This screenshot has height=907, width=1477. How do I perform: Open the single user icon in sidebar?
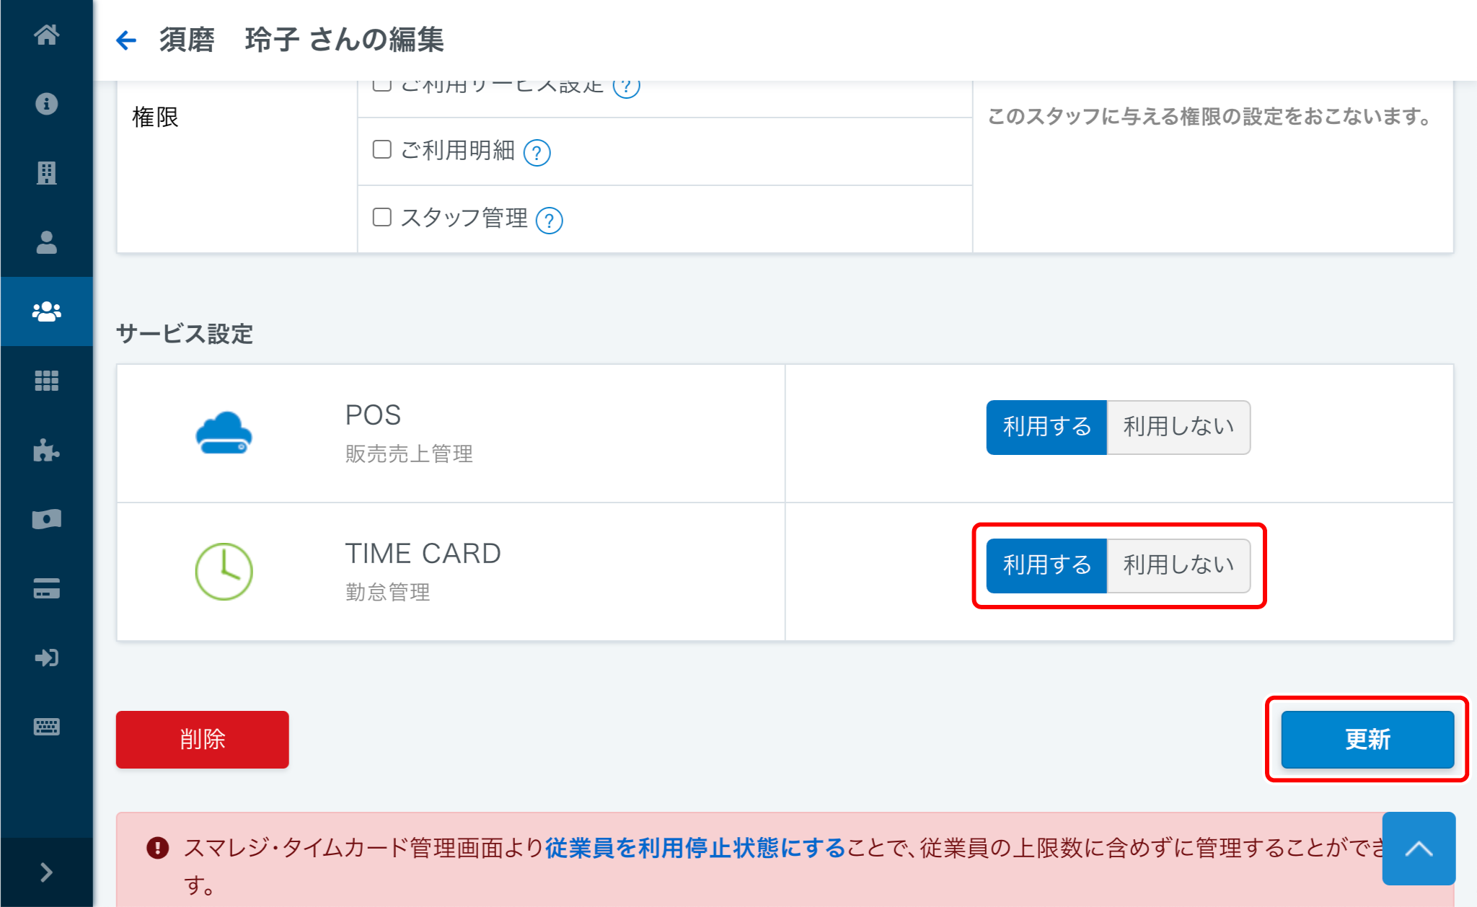46,242
